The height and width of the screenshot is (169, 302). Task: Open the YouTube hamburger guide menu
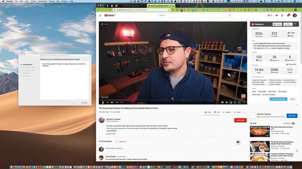click(100, 15)
